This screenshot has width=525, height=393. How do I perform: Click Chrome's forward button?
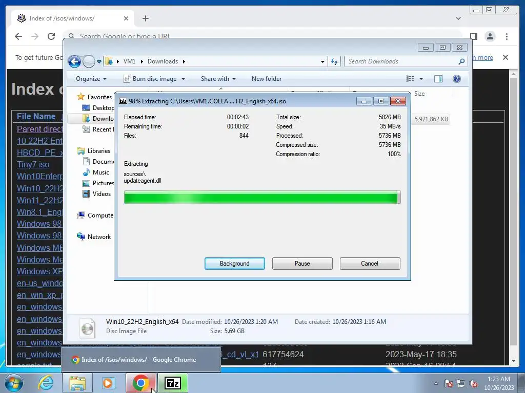click(35, 36)
